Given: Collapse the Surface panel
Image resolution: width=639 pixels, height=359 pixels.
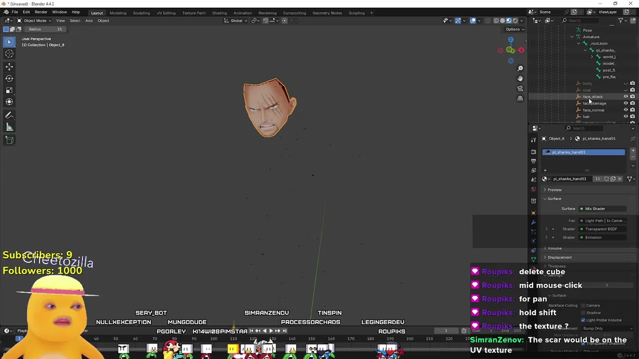Looking at the screenshot, I should pyautogui.click(x=554, y=198).
